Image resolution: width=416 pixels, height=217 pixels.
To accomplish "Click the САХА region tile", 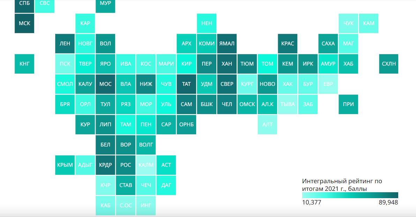I will point(328,44).
